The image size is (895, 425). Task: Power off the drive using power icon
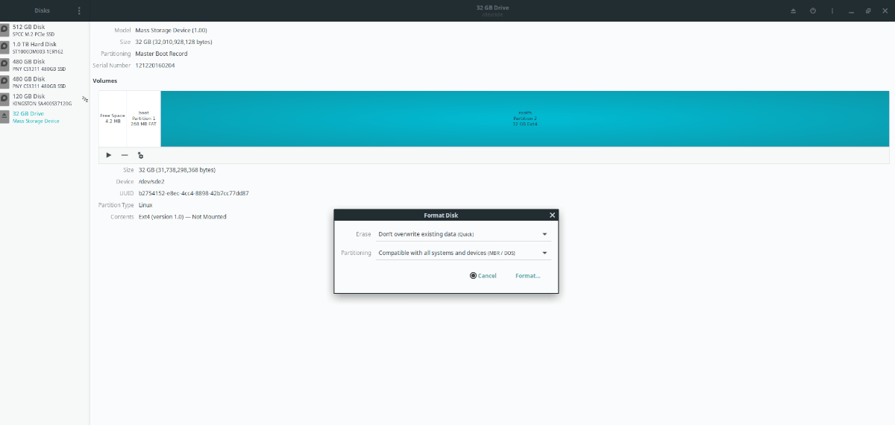point(812,10)
